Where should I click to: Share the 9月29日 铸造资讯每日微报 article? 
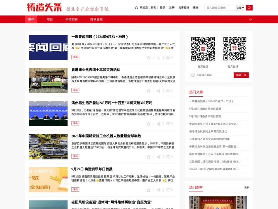click(x=159, y=190)
